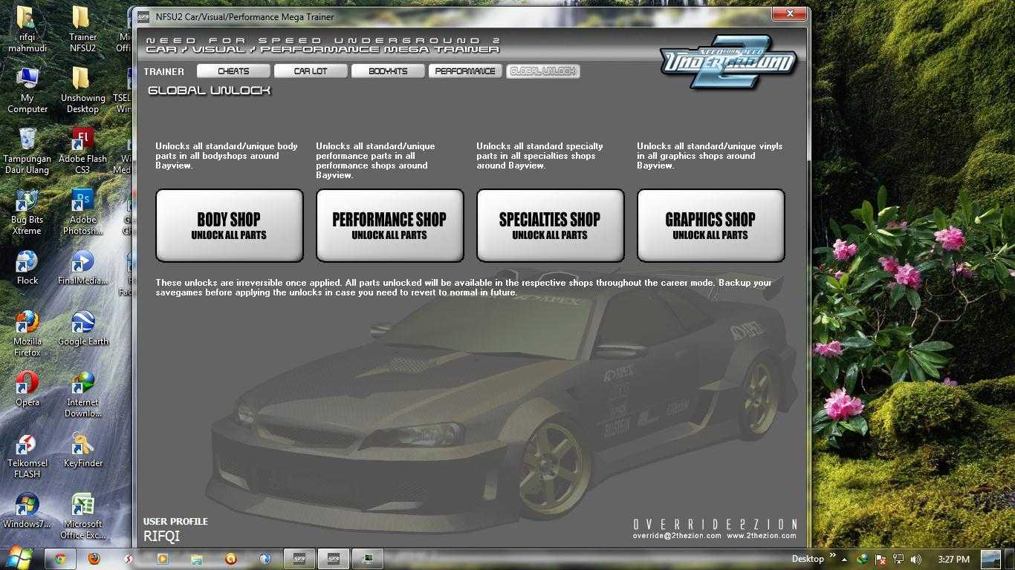This screenshot has width=1015, height=570.
Task: Open Firefox from the taskbar
Action: 94,559
